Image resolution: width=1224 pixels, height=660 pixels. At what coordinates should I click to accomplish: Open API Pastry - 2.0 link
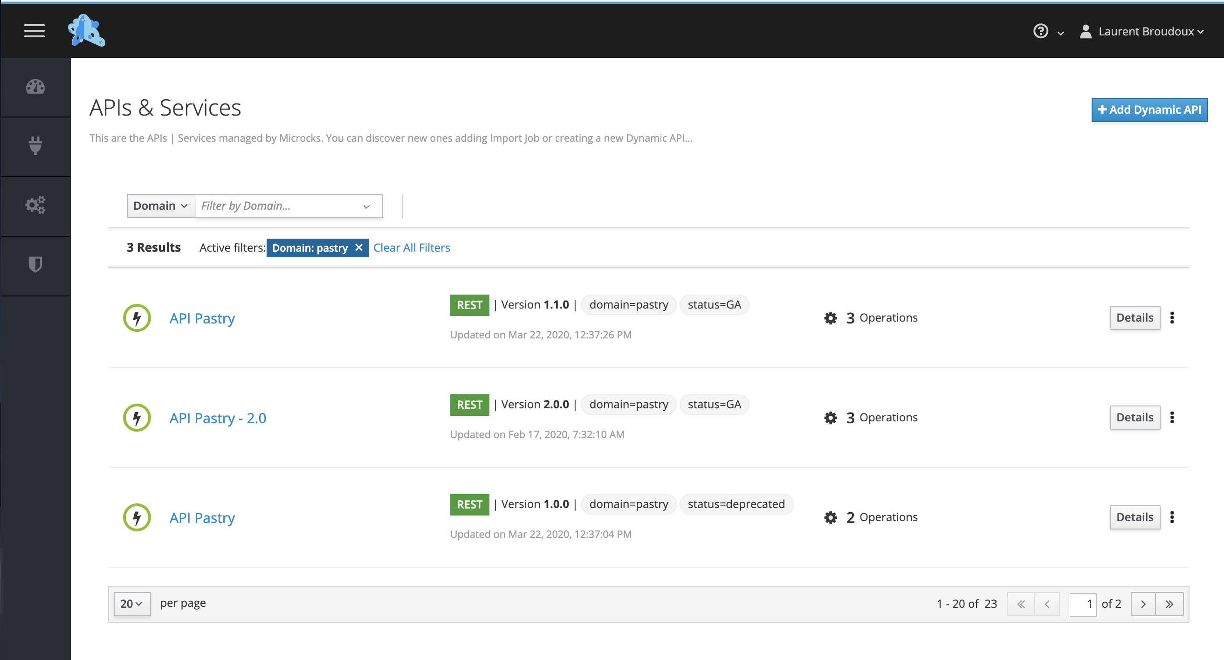[218, 418]
